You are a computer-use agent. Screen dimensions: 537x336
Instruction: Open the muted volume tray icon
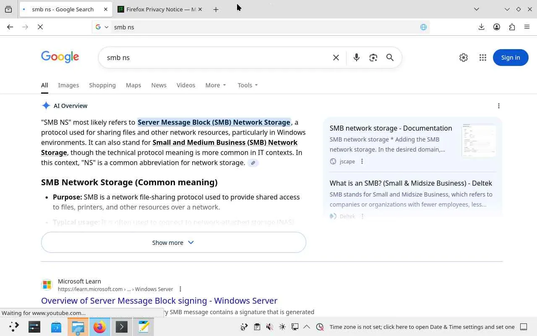(x=270, y=327)
